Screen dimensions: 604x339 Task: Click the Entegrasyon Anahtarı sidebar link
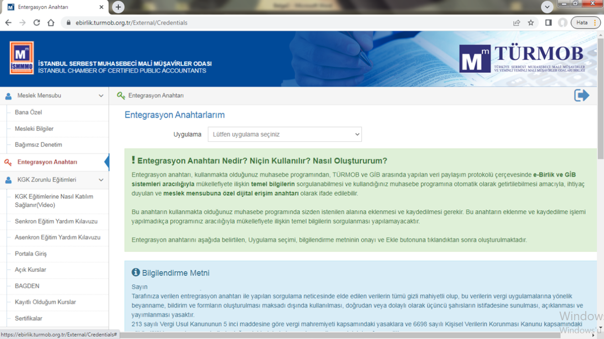point(47,163)
